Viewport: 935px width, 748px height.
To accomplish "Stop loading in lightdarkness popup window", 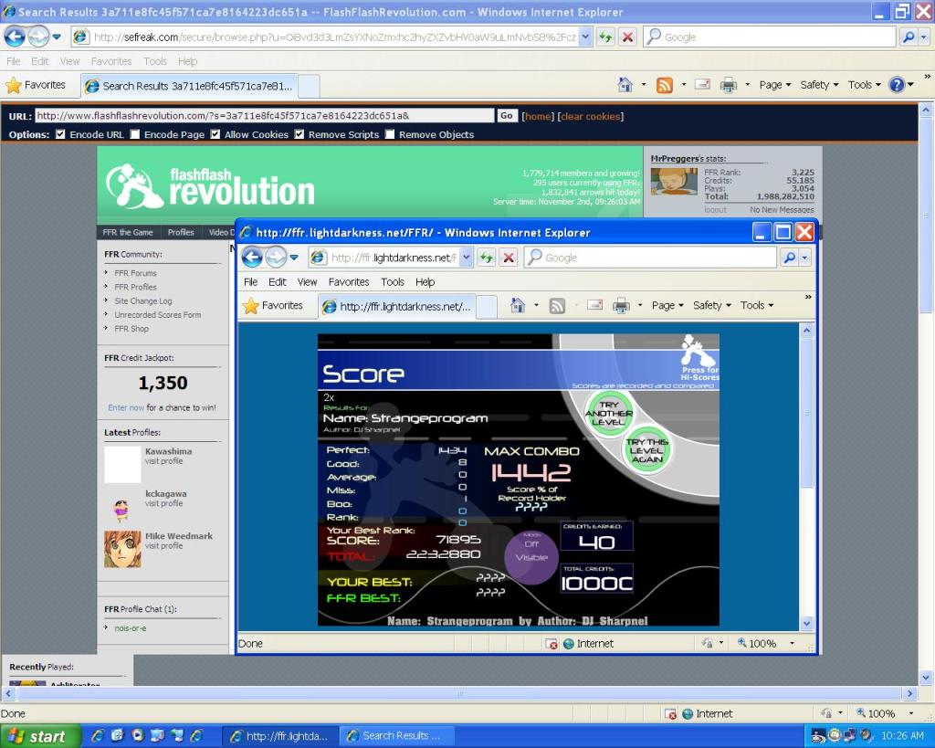I will [x=509, y=258].
